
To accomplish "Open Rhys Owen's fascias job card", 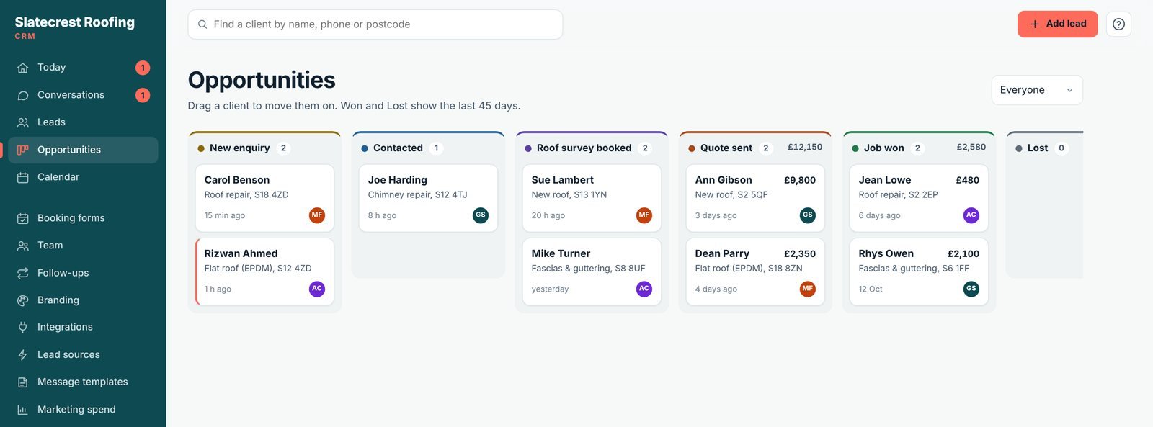I will click(x=919, y=271).
